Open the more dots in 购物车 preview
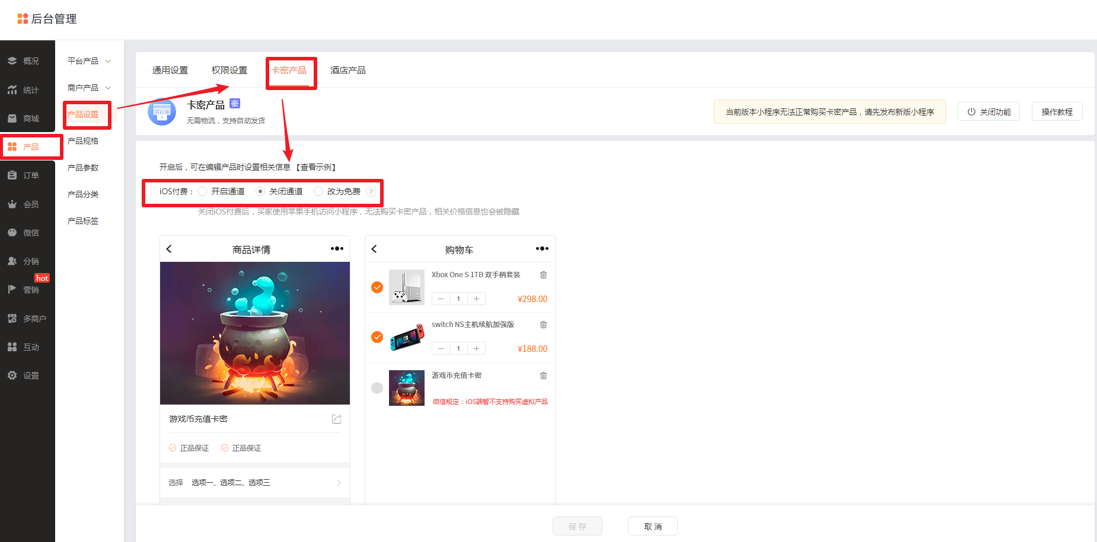Screen dimensions: 1097x542 coord(542,249)
